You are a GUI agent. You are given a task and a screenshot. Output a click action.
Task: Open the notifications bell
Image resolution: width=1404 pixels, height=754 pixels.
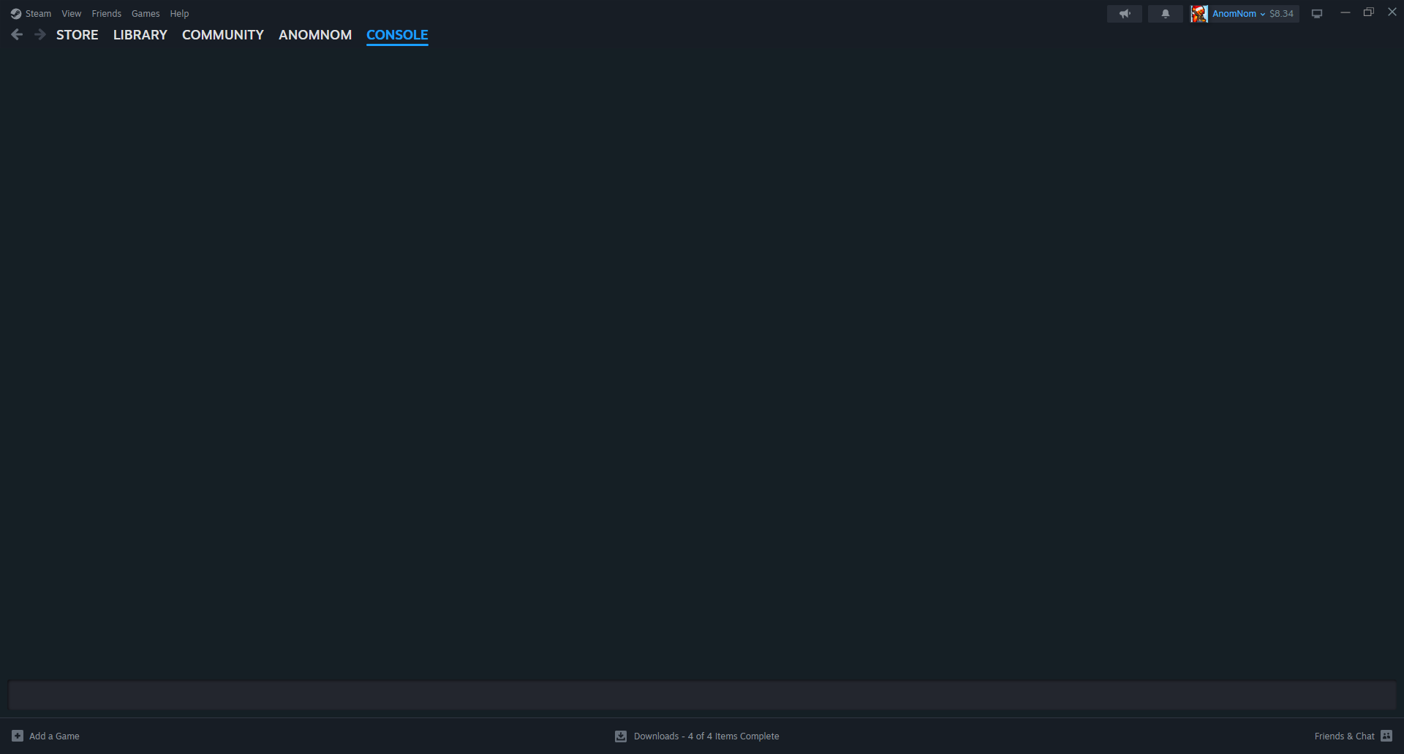tap(1166, 14)
